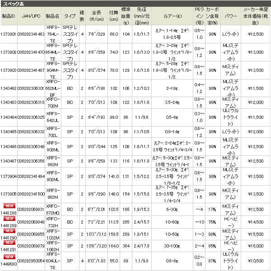Click JAN code 036282069855

pos(31,234)
